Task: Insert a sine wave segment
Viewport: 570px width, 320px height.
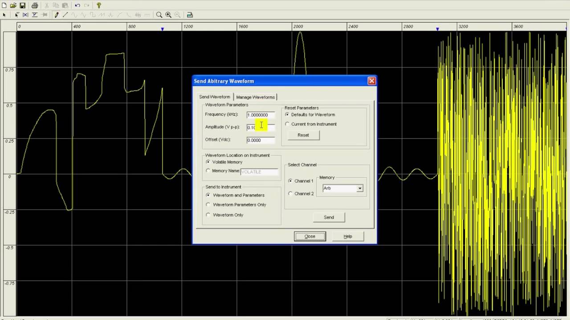Action: (74, 15)
